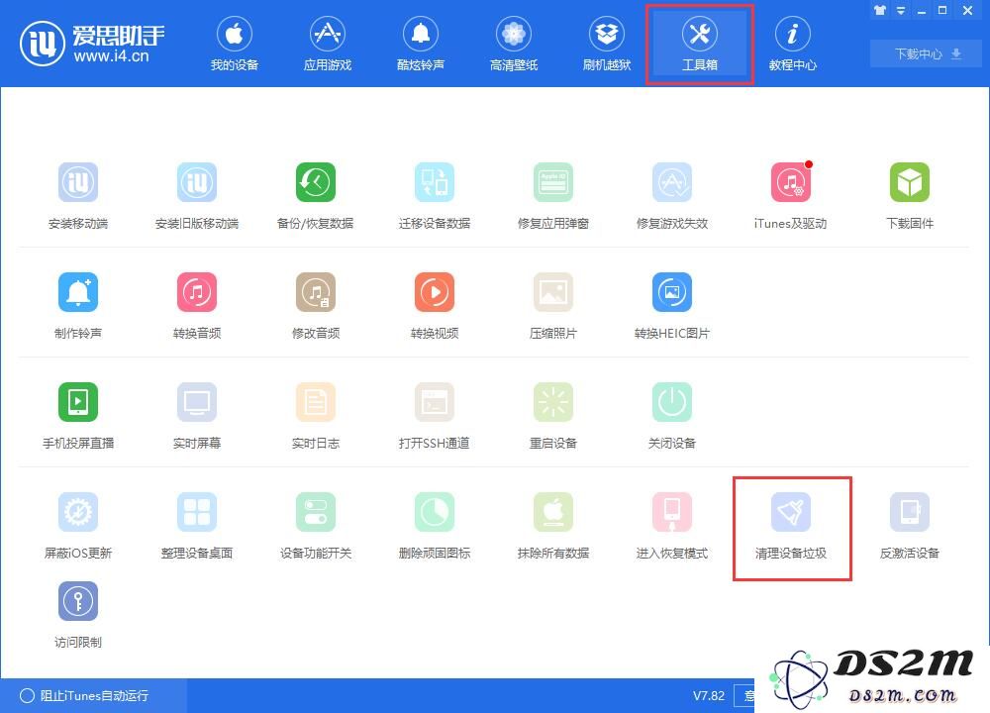Open the skin shirt icon in title bar
Image resolution: width=990 pixels, height=713 pixels.
pos(879,10)
